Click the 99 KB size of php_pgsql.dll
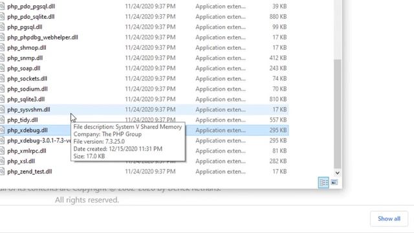 click(x=279, y=27)
